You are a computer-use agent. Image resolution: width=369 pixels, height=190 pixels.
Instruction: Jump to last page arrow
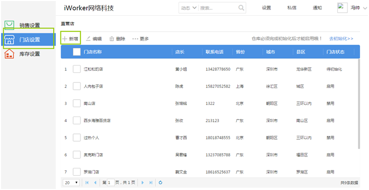pyautogui.click(x=151, y=183)
